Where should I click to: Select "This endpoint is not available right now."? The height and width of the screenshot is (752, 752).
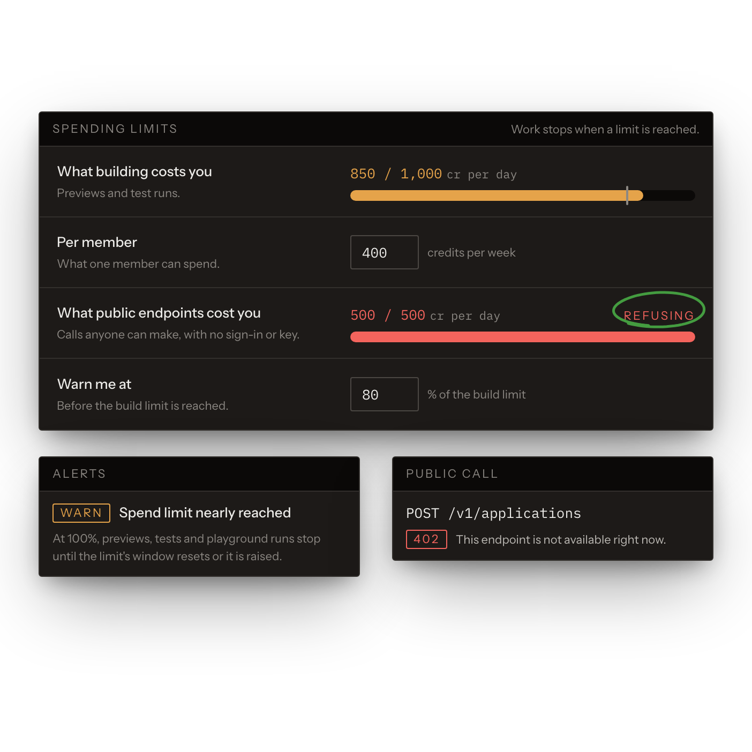(561, 539)
